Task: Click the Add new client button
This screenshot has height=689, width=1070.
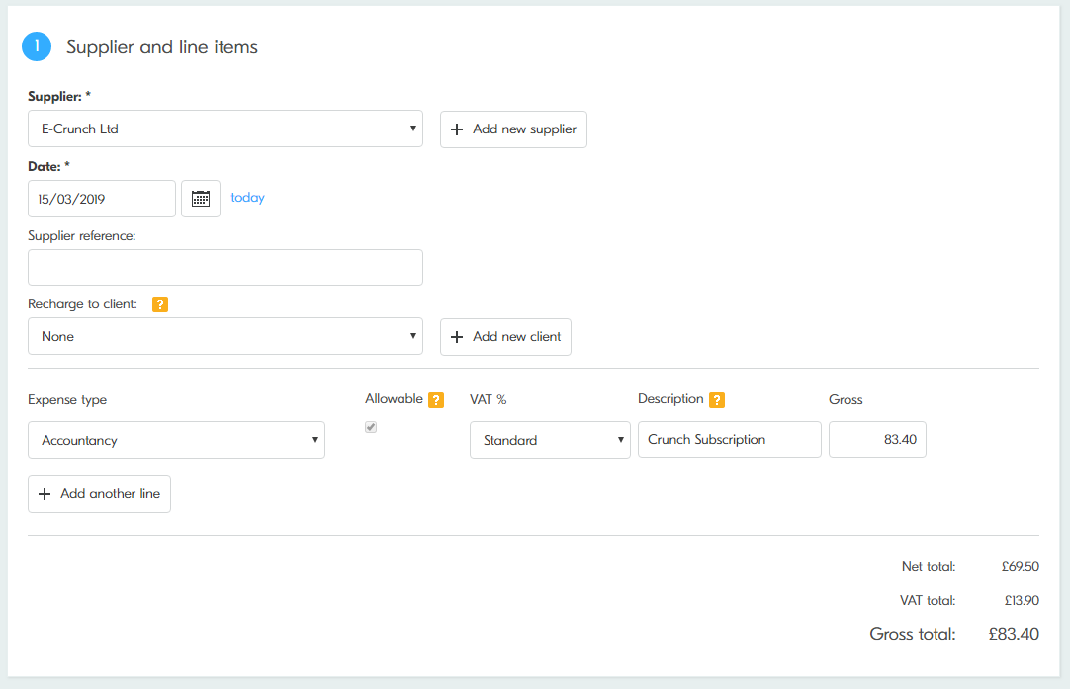Action: click(505, 337)
